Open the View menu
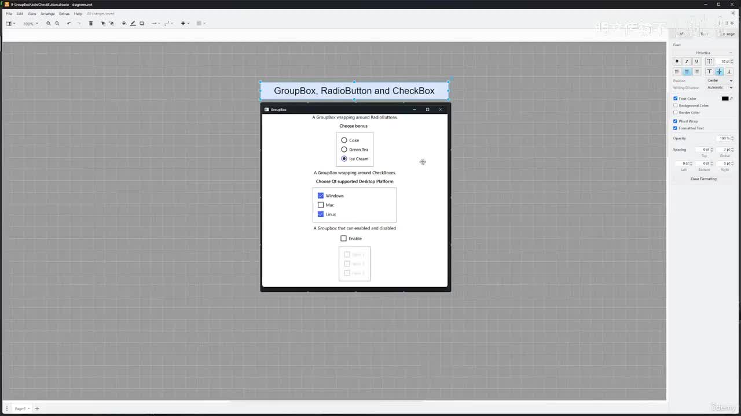Image resolution: width=741 pixels, height=416 pixels. click(x=32, y=13)
